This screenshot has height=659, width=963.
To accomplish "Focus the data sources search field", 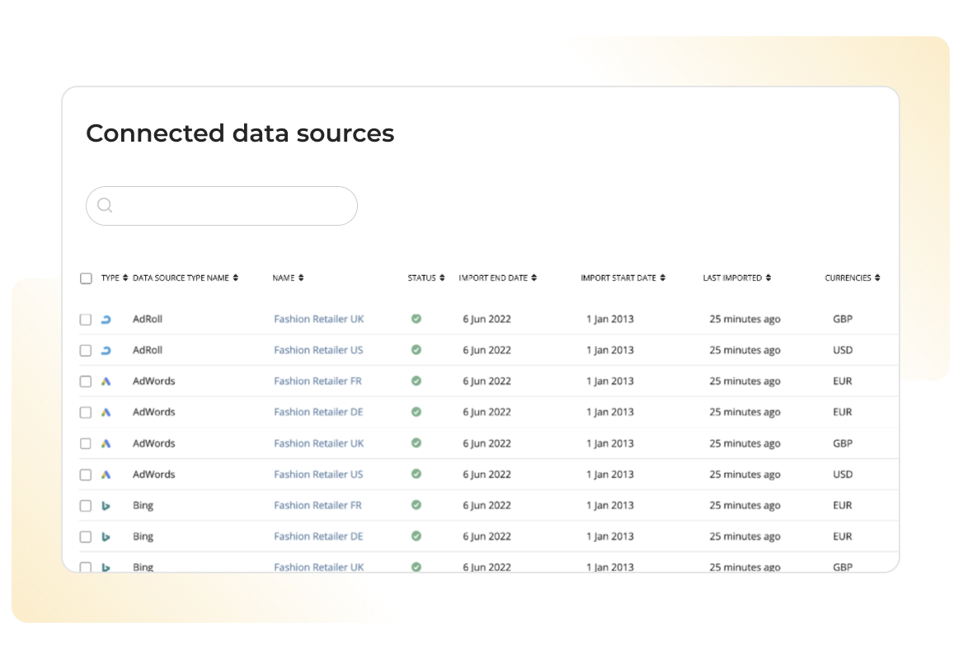I will click(222, 206).
